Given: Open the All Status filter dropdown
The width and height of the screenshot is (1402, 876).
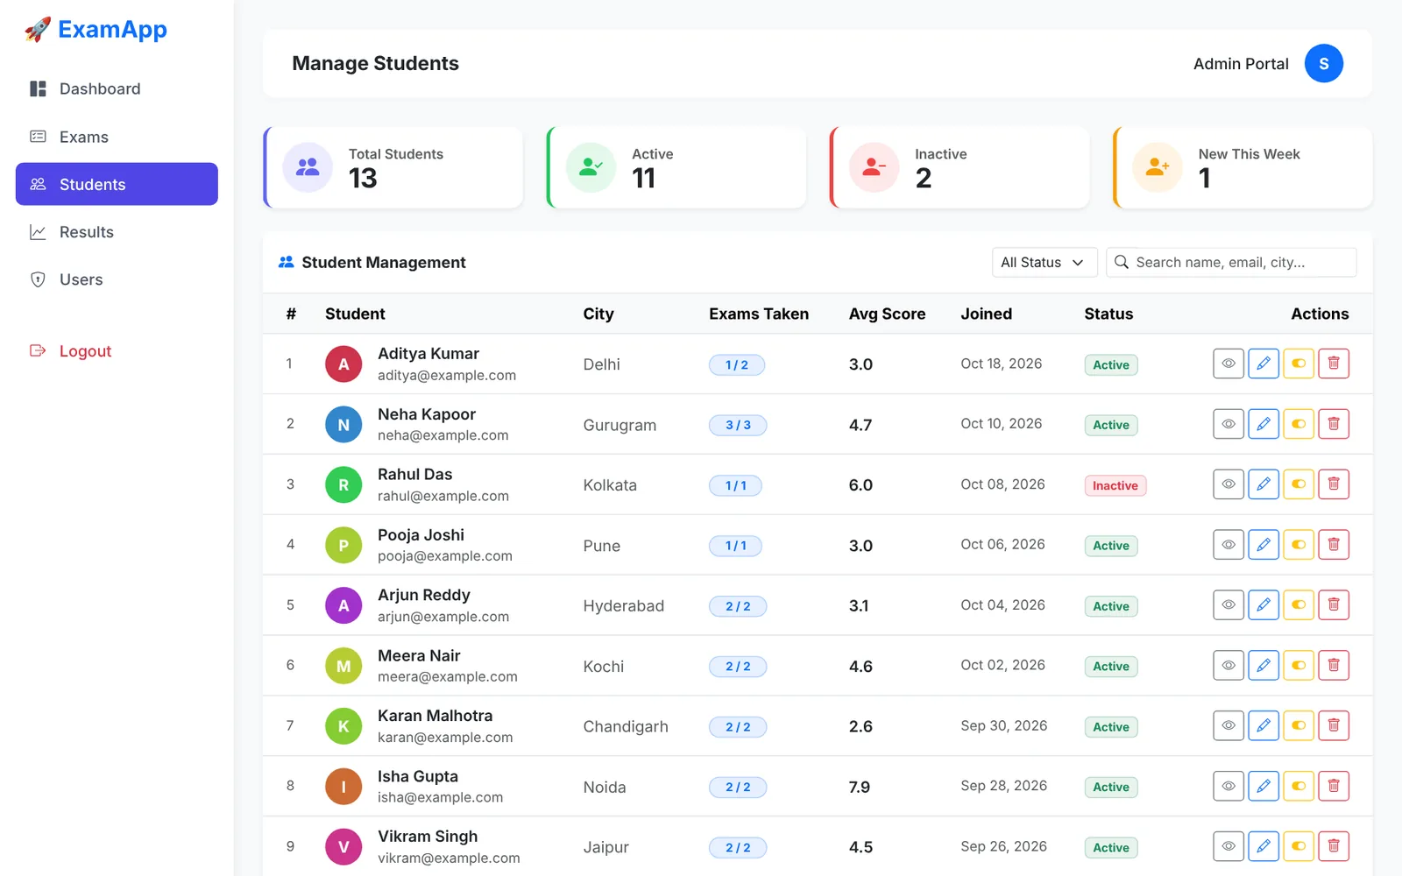Looking at the screenshot, I should 1044,262.
